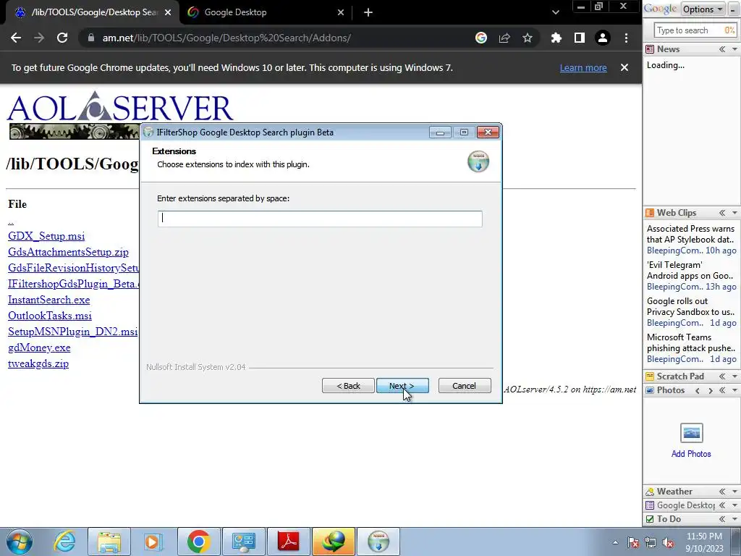Open the Google account icon in address bar

click(481, 38)
